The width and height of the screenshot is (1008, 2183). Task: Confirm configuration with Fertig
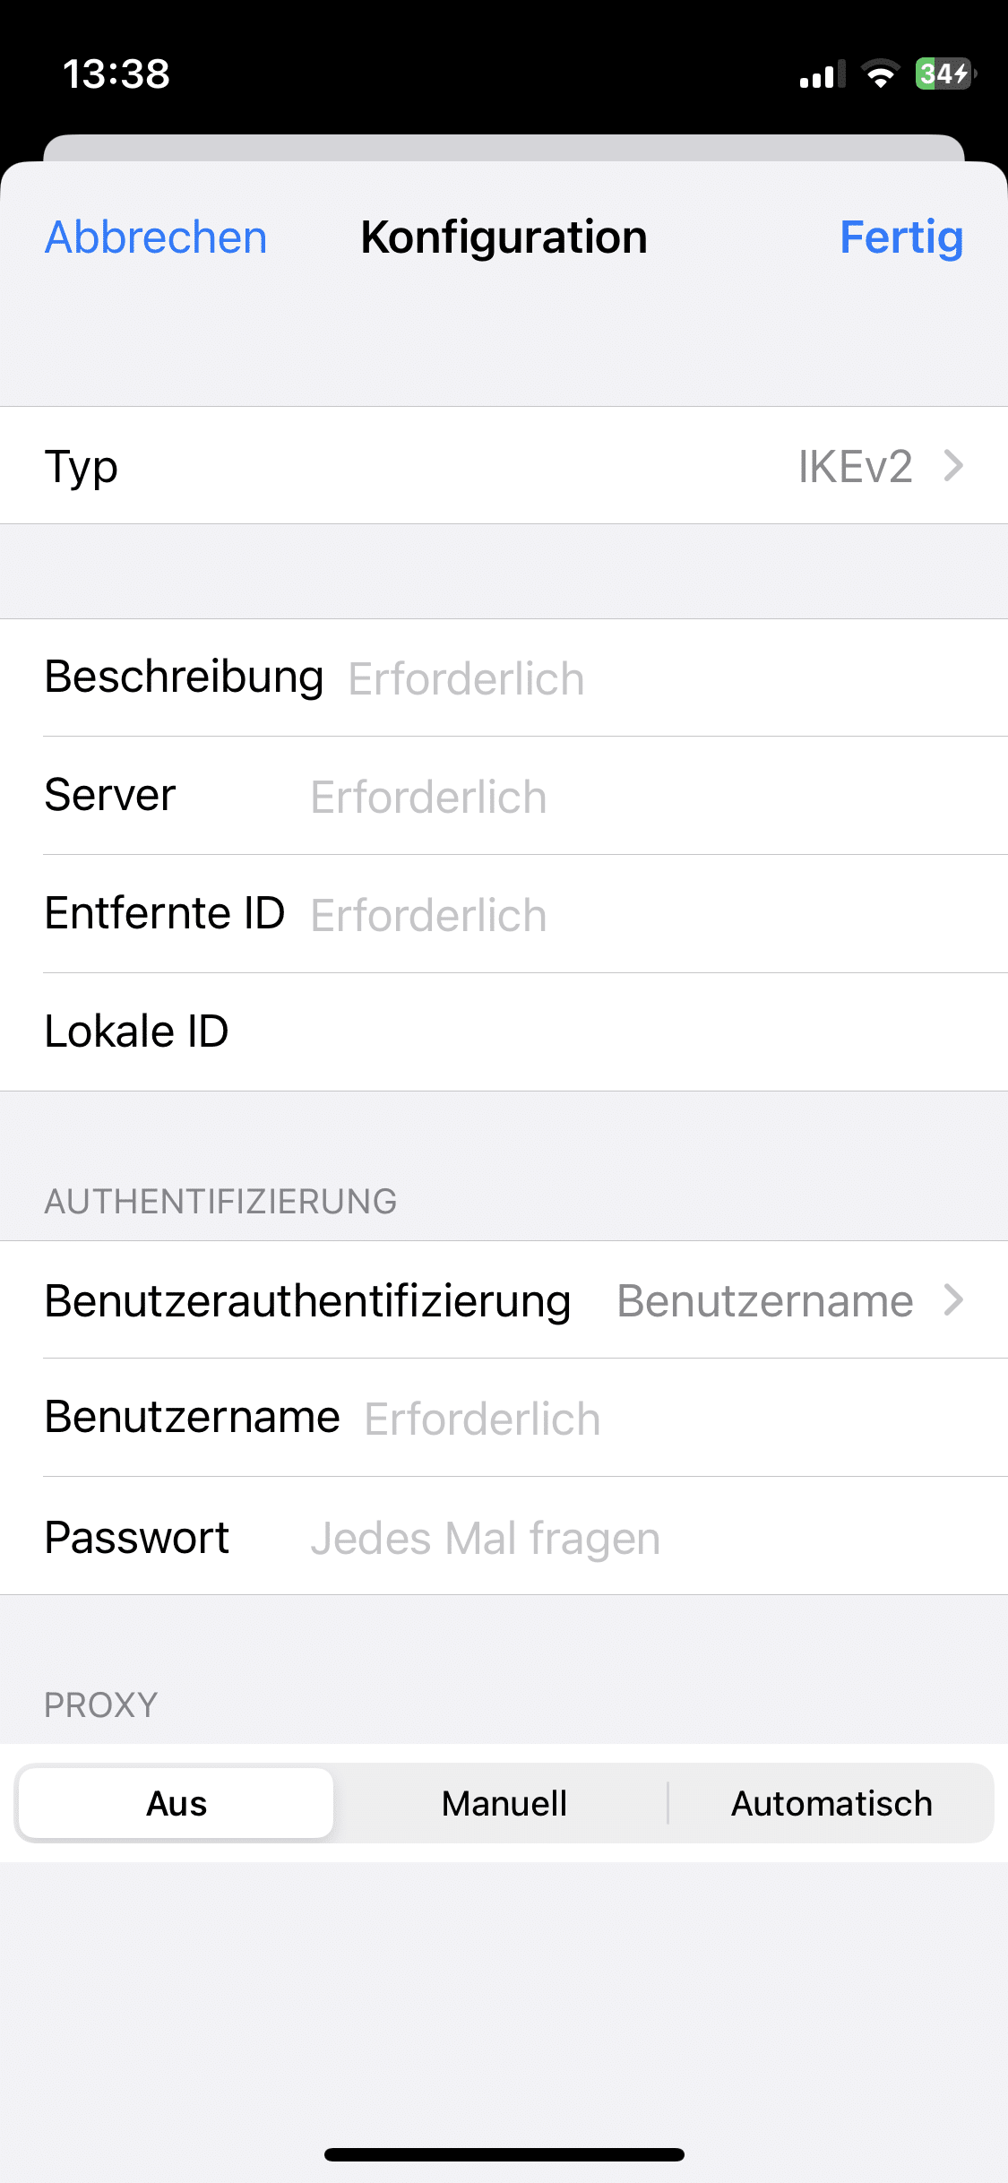[x=900, y=237]
